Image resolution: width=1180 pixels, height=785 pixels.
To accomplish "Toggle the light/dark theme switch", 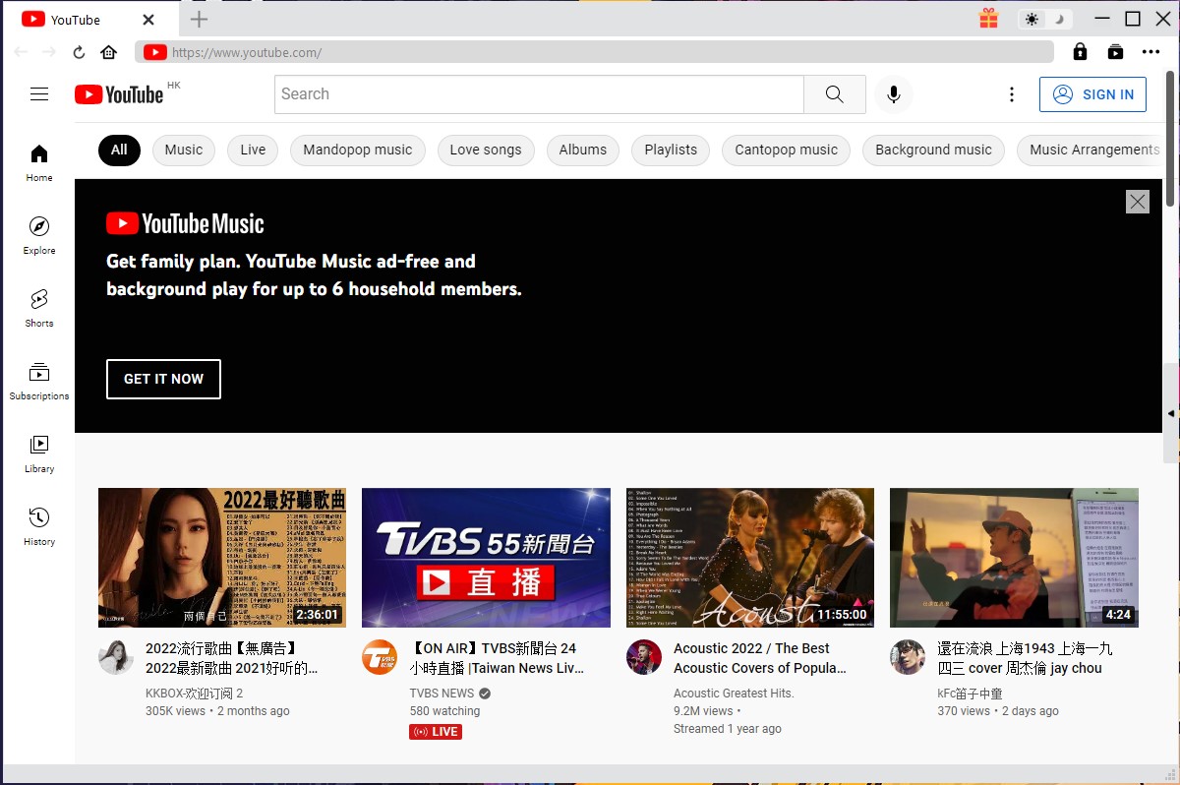I will 1044,19.
